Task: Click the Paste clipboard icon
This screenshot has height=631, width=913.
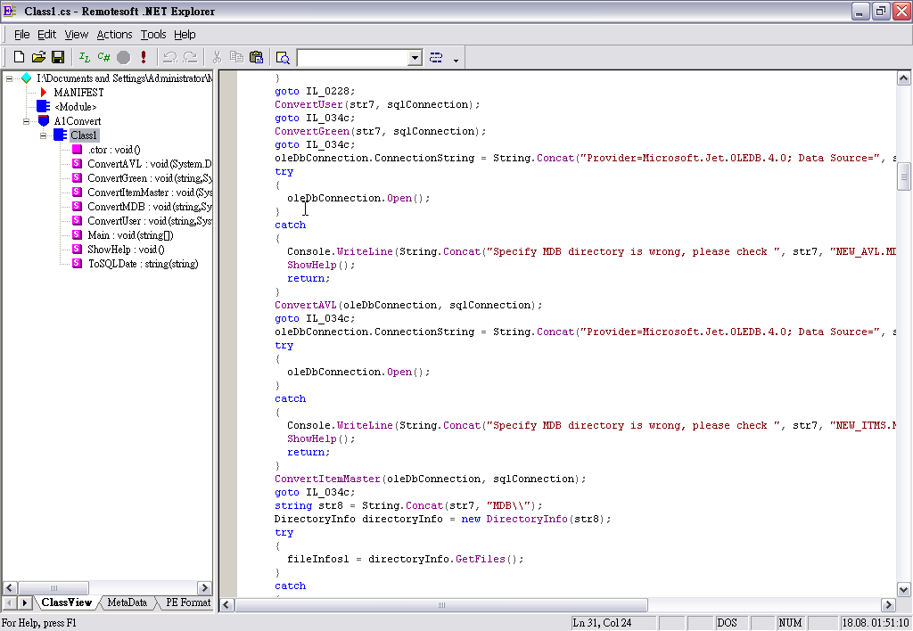Action: [x=256, y=57]
